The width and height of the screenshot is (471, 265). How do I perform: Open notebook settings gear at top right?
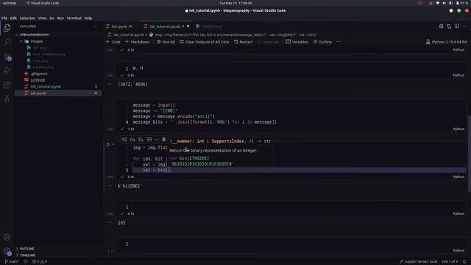coord(441,26)
